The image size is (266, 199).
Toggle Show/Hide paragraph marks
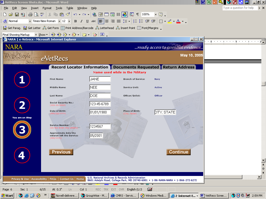[138, 15]
